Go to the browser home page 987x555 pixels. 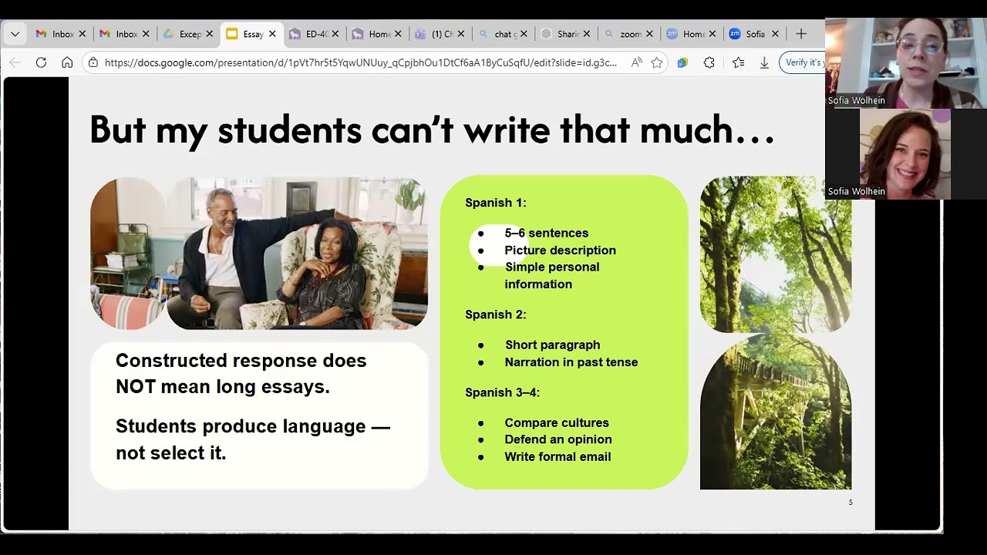pos(67,62)
